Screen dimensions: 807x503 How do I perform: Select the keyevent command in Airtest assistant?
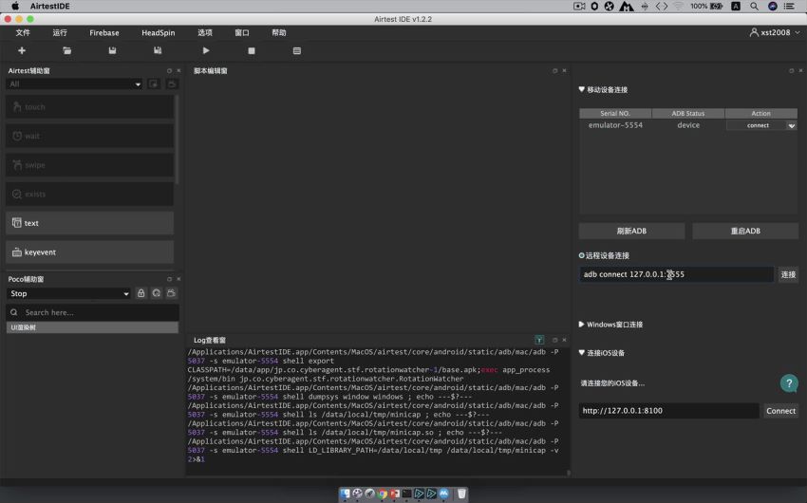[x=89, y=252]
